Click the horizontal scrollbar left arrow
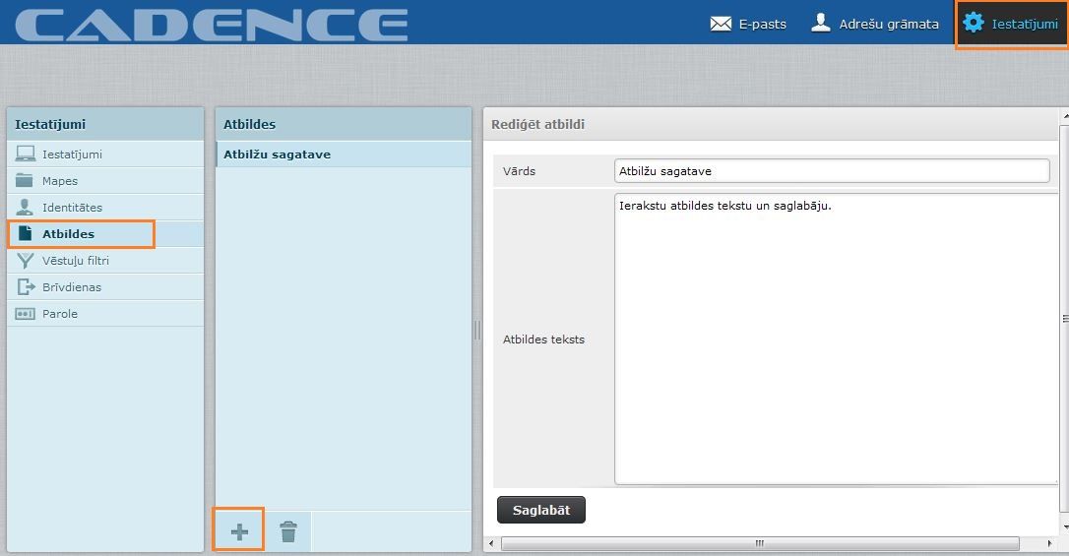This screenshot has width=1069, height=556. pos(490,543)
